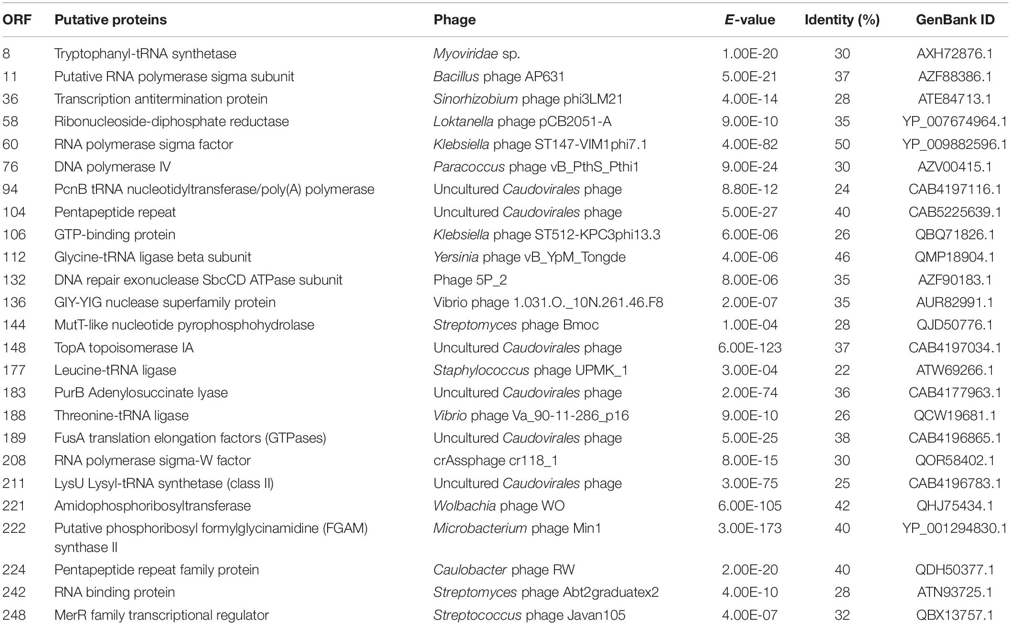Select the Pentapeptide repeat family protein cell

click(x=156, y=570)
